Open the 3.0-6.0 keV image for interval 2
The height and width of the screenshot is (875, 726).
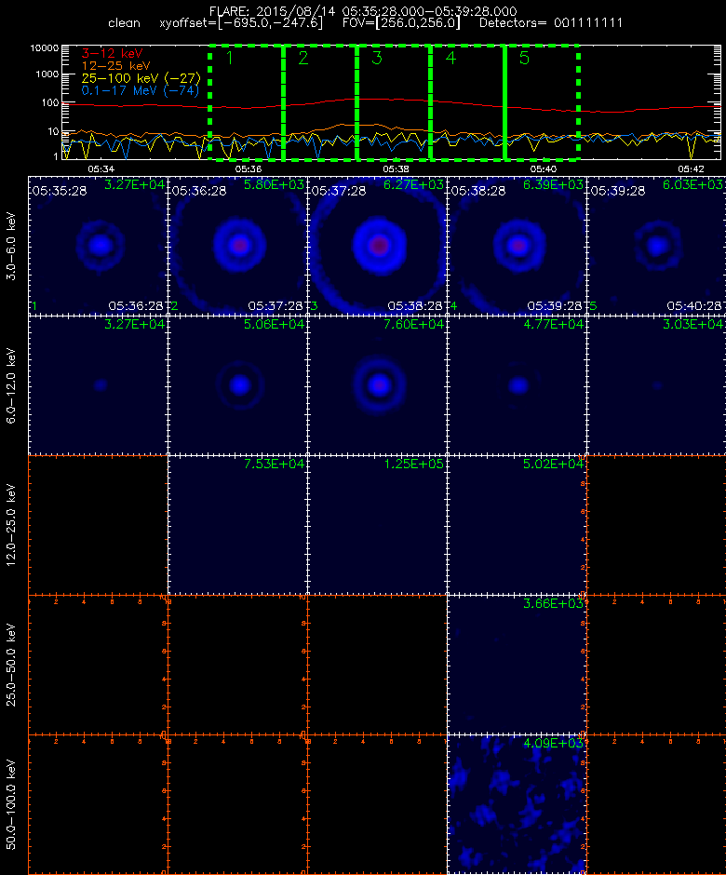point(237,246)
